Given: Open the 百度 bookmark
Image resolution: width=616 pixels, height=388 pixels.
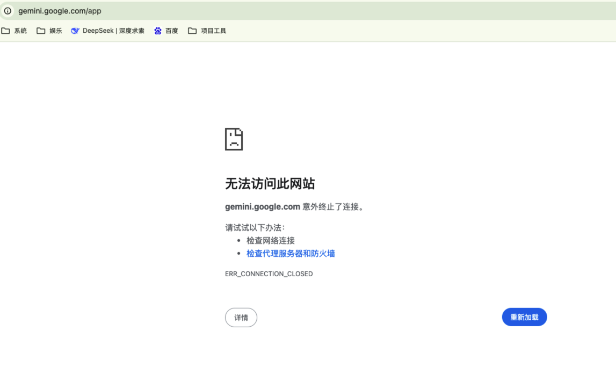Looking at the screenshot, I should (166, 31).
